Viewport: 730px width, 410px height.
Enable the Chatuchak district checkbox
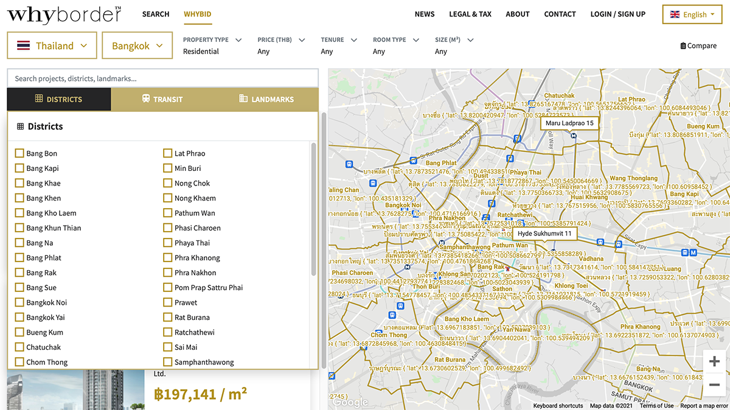click(x=19, y=347)
